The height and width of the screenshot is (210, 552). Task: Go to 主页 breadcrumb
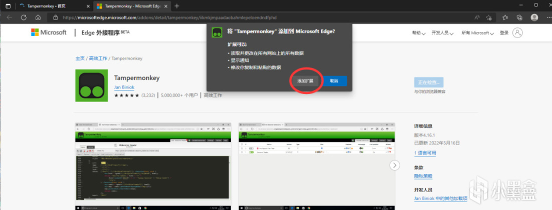(x=80, y=58)
